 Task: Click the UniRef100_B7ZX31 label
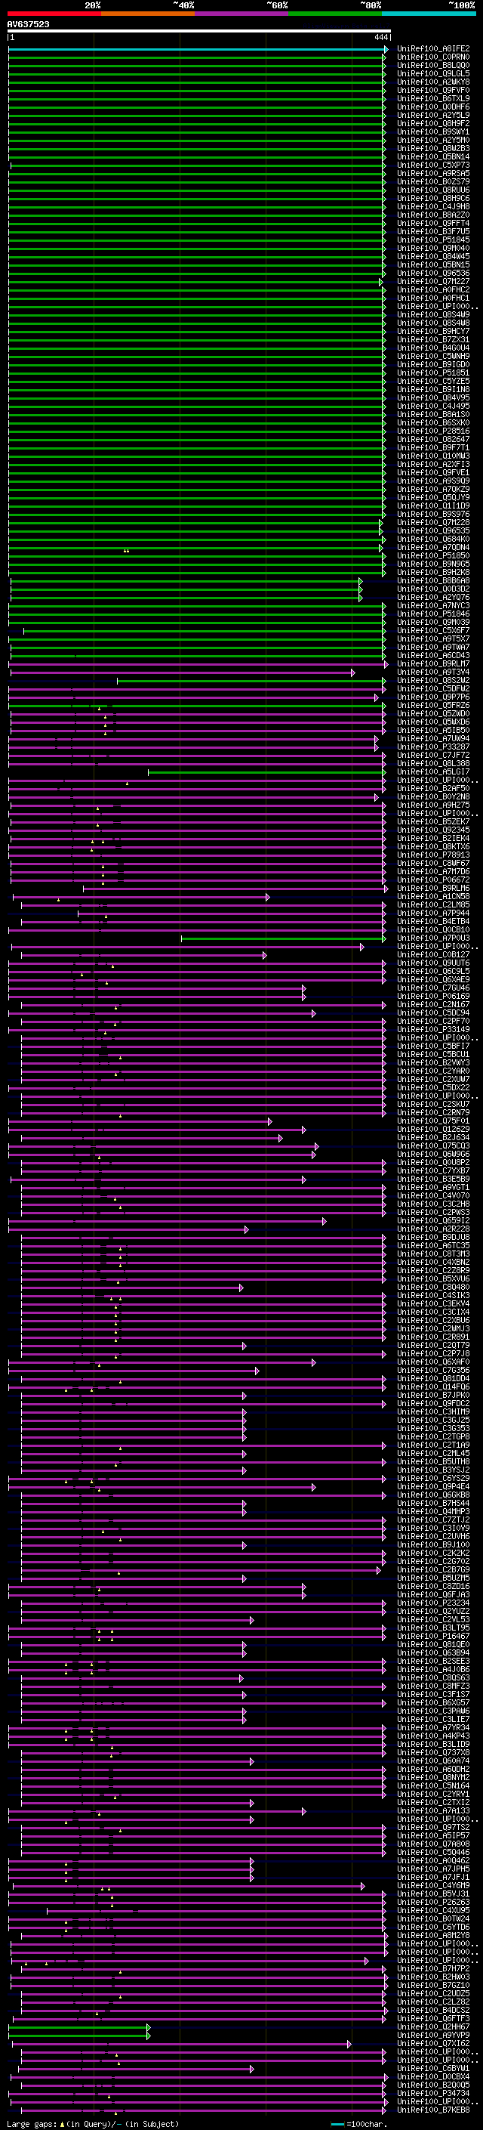(433, 340)
